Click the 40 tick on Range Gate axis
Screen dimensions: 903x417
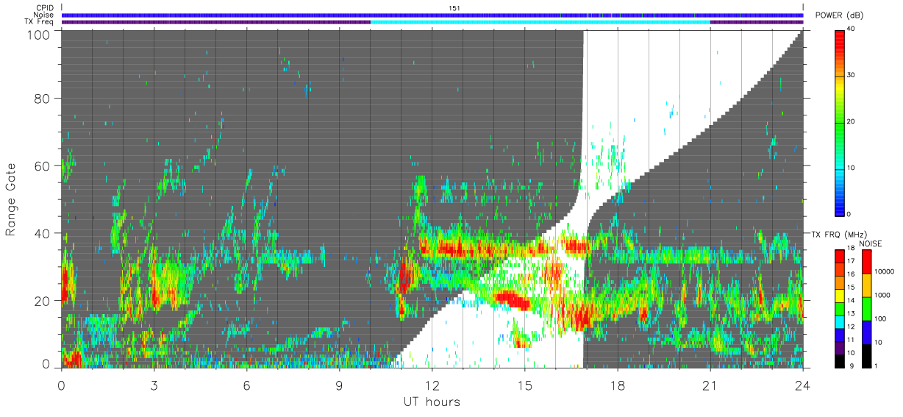pyautogui.click(x=43, y=233)
